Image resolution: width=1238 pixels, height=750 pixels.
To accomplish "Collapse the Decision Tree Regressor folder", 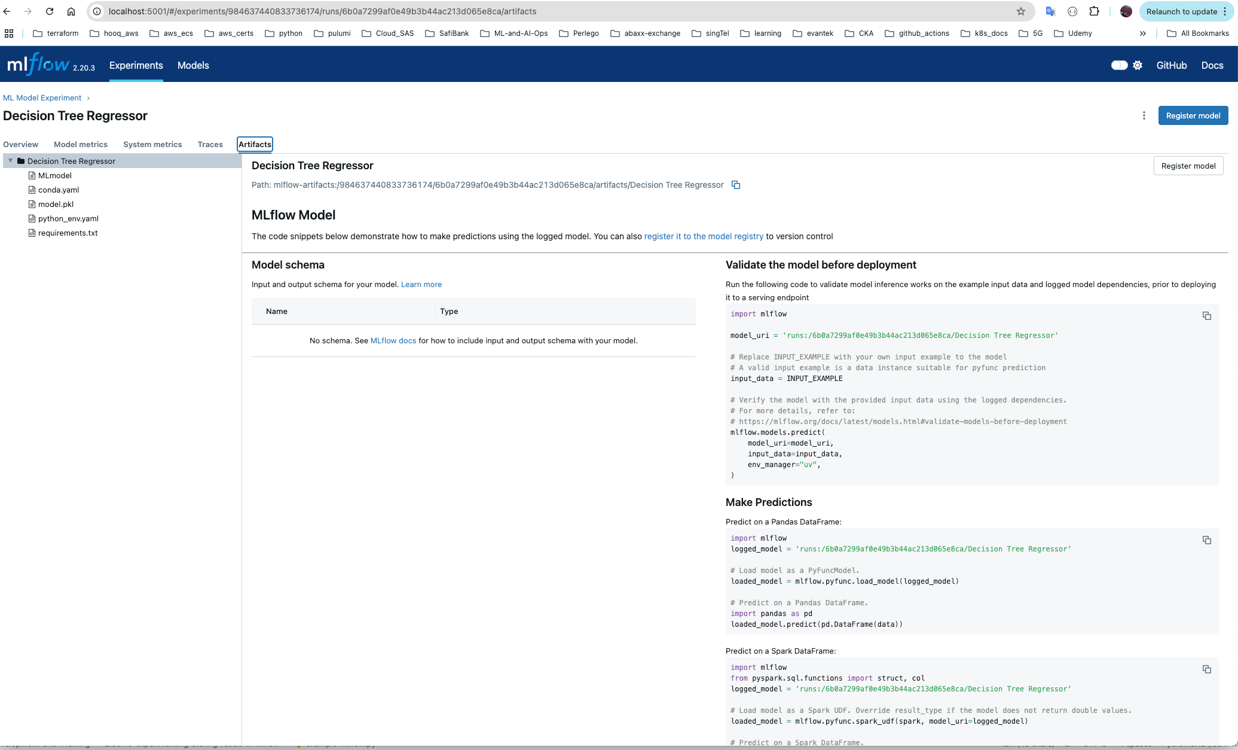I will coord(10,161).
